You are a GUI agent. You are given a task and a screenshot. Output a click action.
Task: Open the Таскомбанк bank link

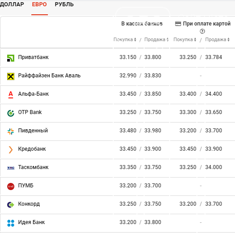click(33, 167)
